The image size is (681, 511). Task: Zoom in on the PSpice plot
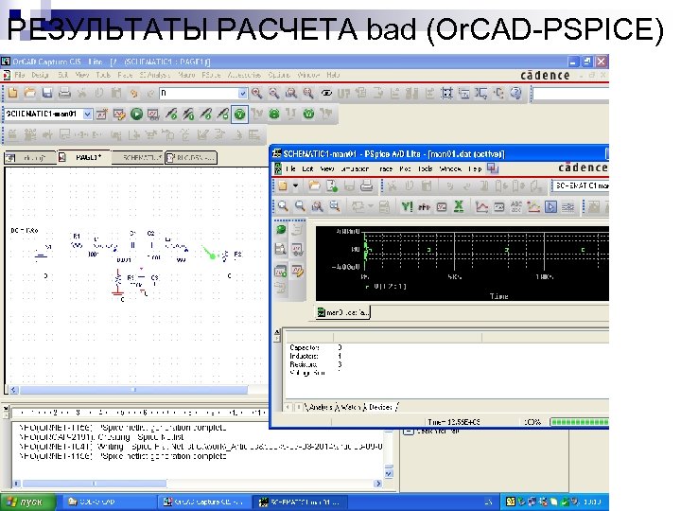click(283, 206)
